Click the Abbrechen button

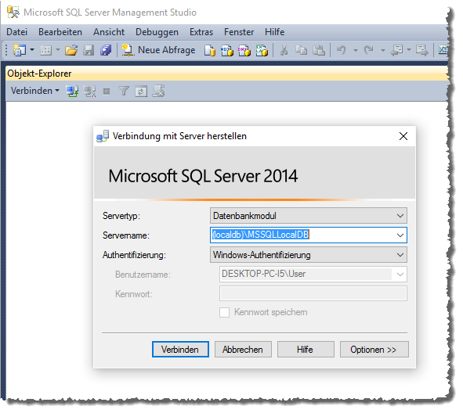click(243, 350)
